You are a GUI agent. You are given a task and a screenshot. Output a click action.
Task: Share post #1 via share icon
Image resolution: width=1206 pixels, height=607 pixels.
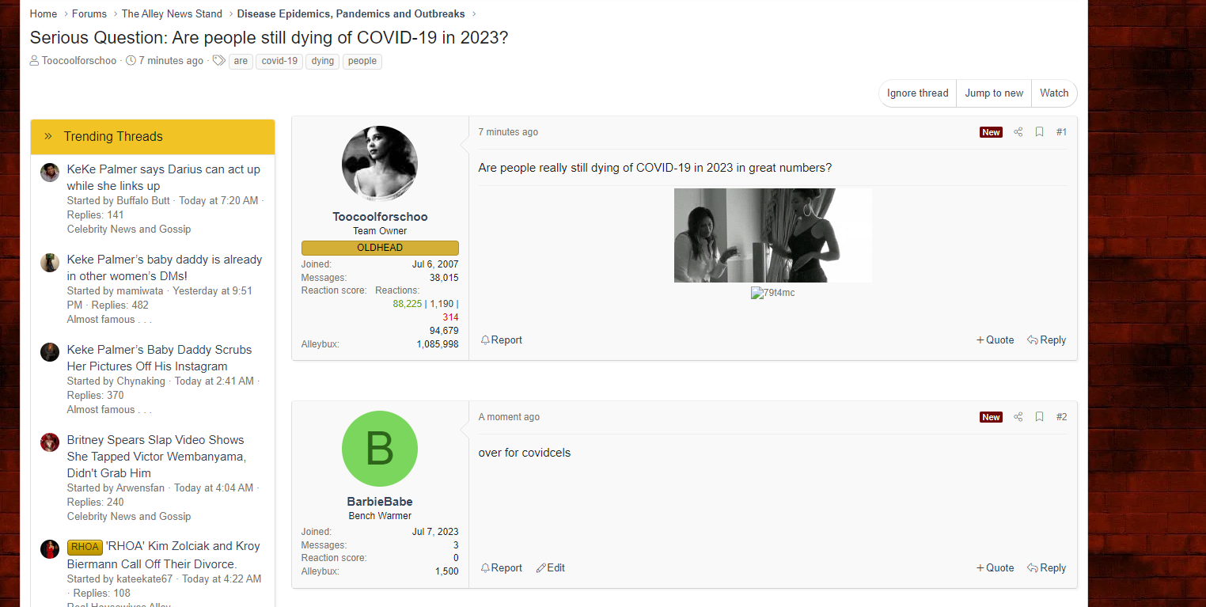coord(1018,132)
